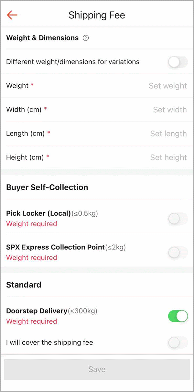Click the Set width input field
The height and width of the screenshot is (392, 194).
pyautogui.click(x=170, y=110)
